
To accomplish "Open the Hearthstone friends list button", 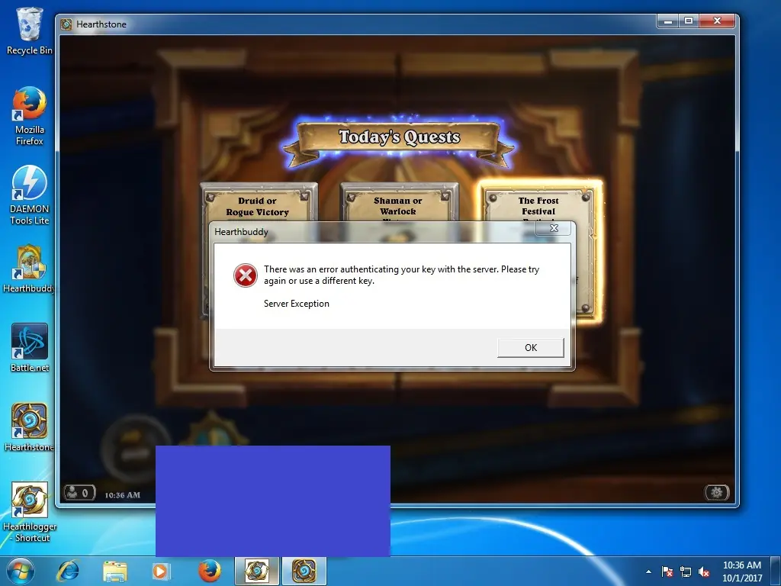I will click(79, 493).
